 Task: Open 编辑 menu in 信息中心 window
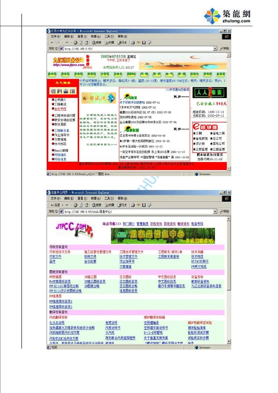[69, 198]
